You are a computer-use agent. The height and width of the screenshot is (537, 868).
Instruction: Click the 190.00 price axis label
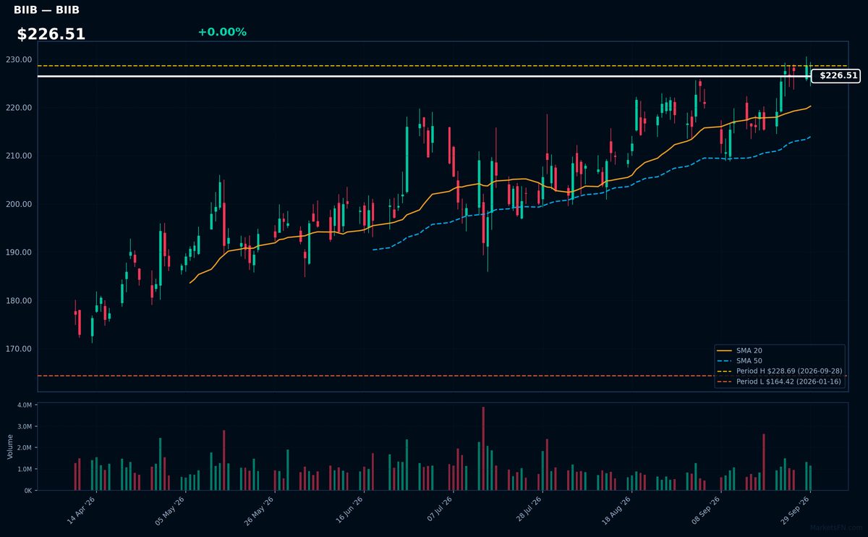tap(20, 253)
